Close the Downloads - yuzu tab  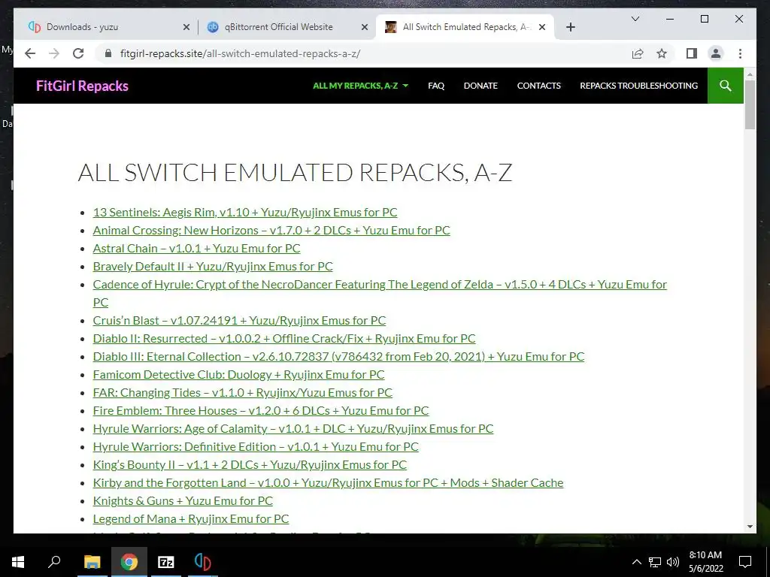[x=186, y=28]
